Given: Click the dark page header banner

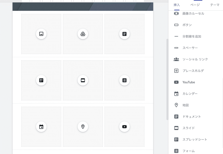Looking at the screenshot, I should pos(83,6).
